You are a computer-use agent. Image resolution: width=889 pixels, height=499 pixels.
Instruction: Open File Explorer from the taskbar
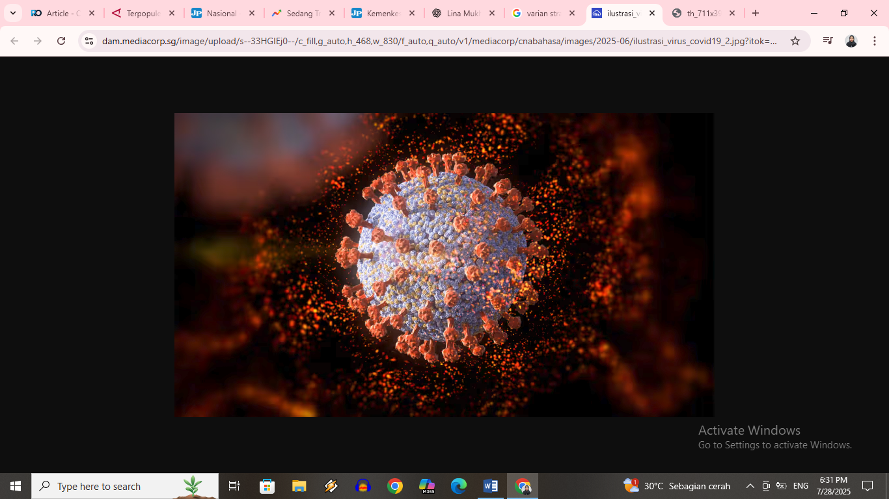pyautogui.click(x=299, y=486)
